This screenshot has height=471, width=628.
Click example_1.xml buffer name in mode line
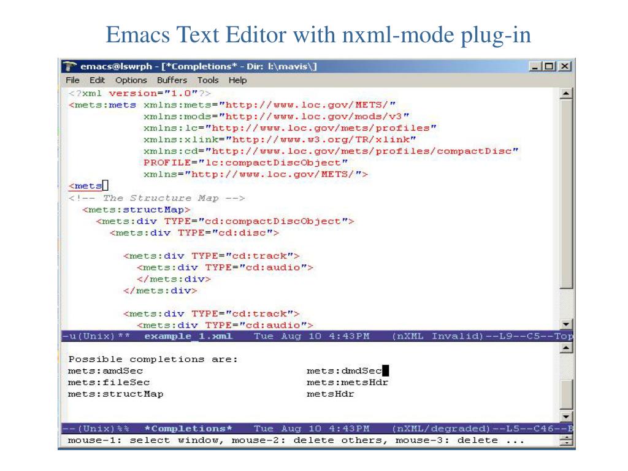(x=188, y=336)
